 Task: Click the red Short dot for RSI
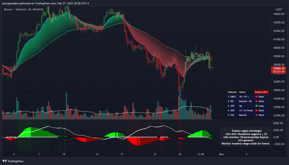(256, 101)
